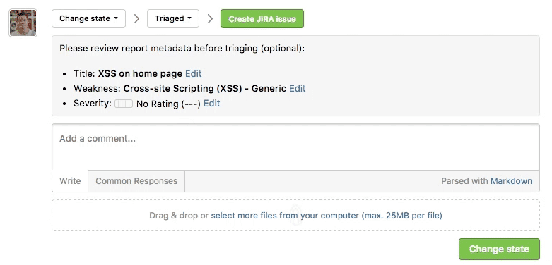Click the Cross-site Scripting (XSS) - Generic text
Image resolution: width=552 pixels, height=265 pixels.
(205, 88)
